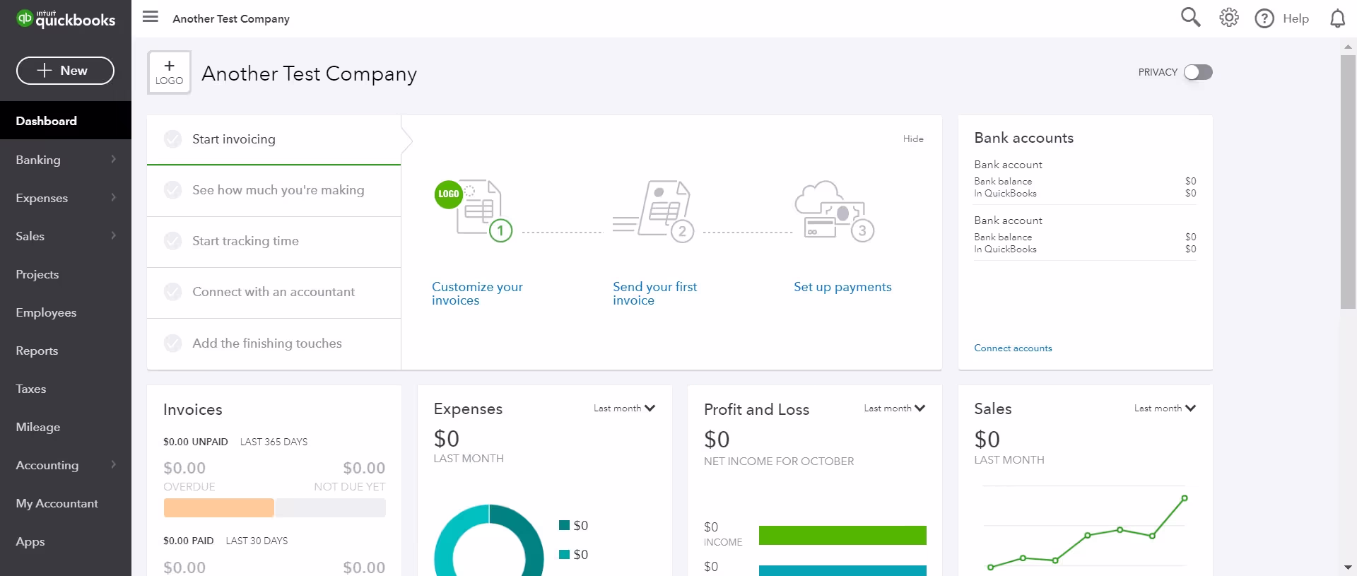The height and width of the screenshot is (576, 1357).
Task: Click NET INCOME FOR OCTOBER label
Action: [x=779, y=461]
